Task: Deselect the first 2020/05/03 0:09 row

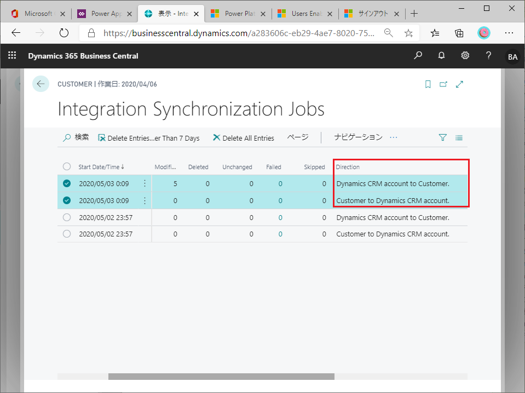Action: 67,183
